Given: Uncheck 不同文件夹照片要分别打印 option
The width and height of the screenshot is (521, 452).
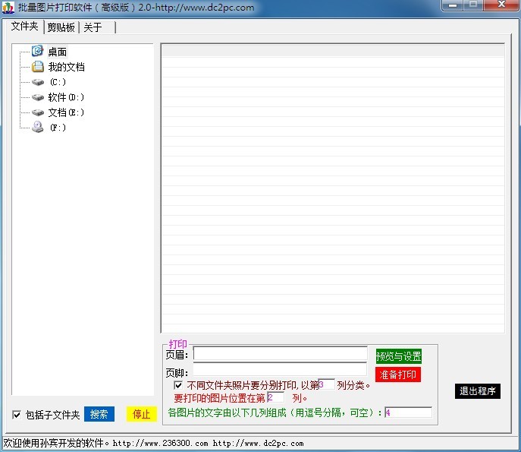Looking at the screenshot, I should pos(178,385).
